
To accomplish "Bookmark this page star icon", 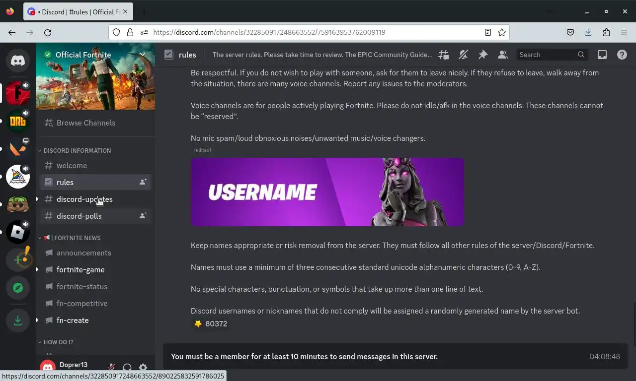I will point(502,32).
